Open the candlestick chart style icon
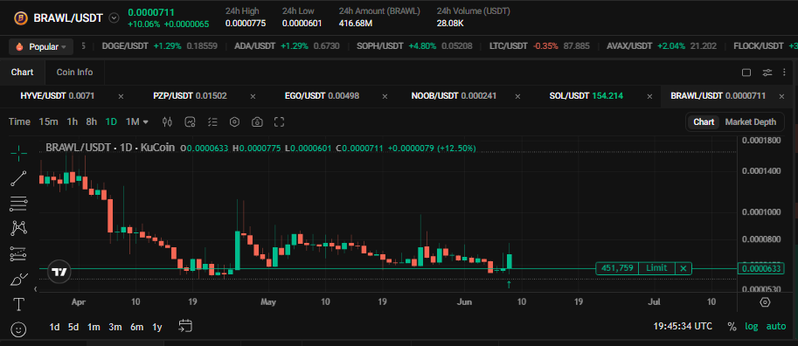The width and height of the screenshot is (798, 346). (168, 122)
